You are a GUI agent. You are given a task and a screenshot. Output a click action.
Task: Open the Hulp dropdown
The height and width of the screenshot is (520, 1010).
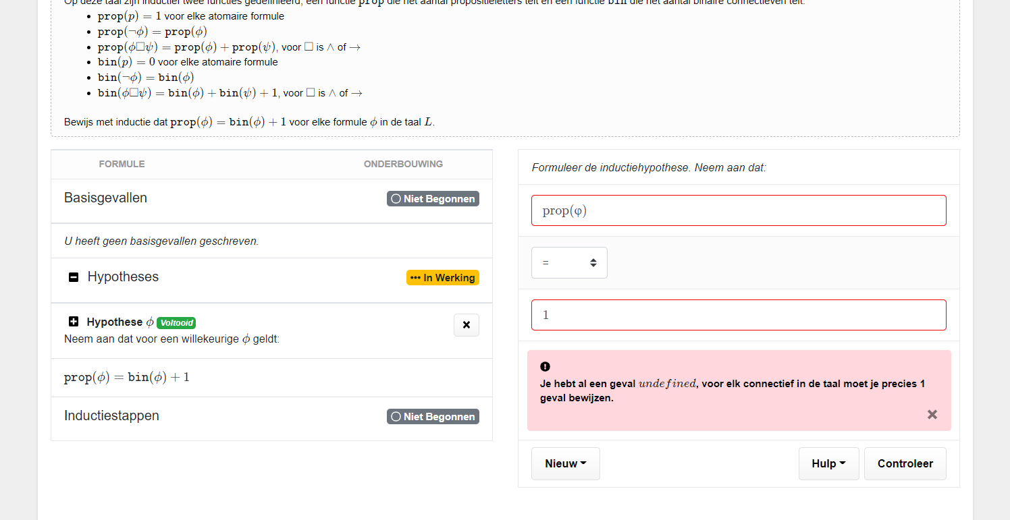coord(828,463)
